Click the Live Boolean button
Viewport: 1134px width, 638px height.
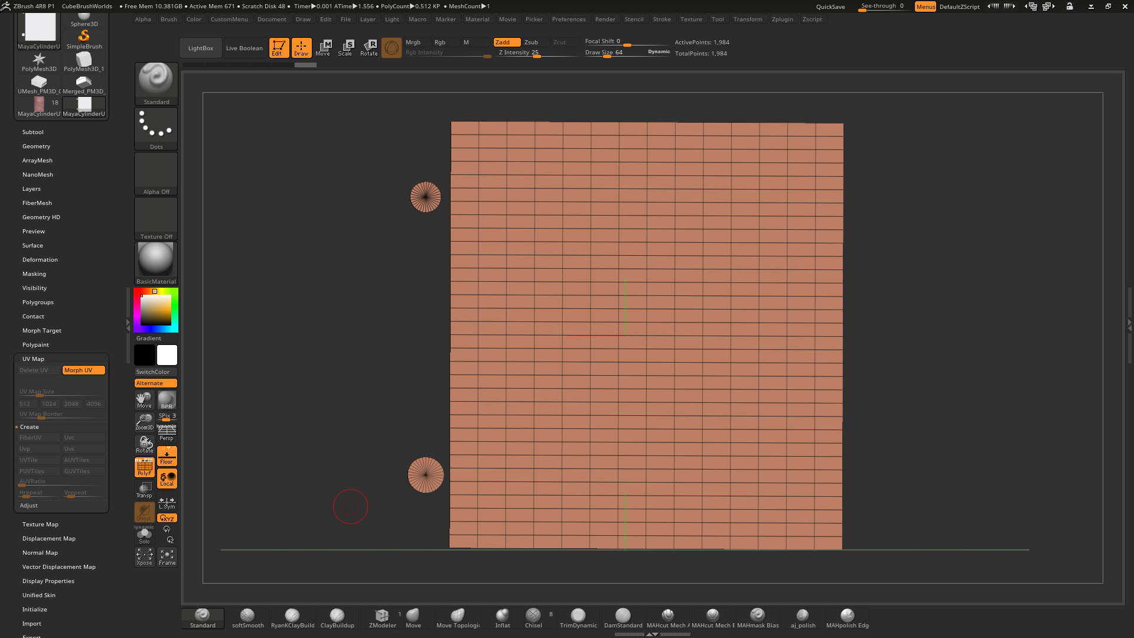pyautogui.click(x=245, y=48)
